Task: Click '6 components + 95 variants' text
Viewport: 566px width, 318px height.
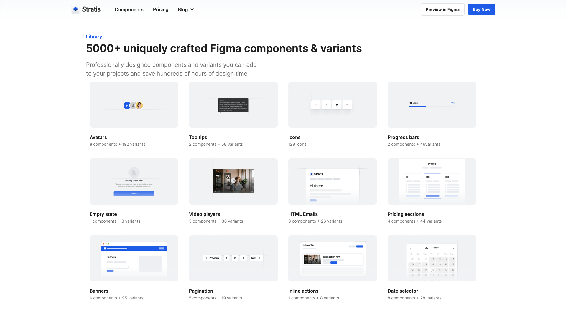Action: click(116, 298)
